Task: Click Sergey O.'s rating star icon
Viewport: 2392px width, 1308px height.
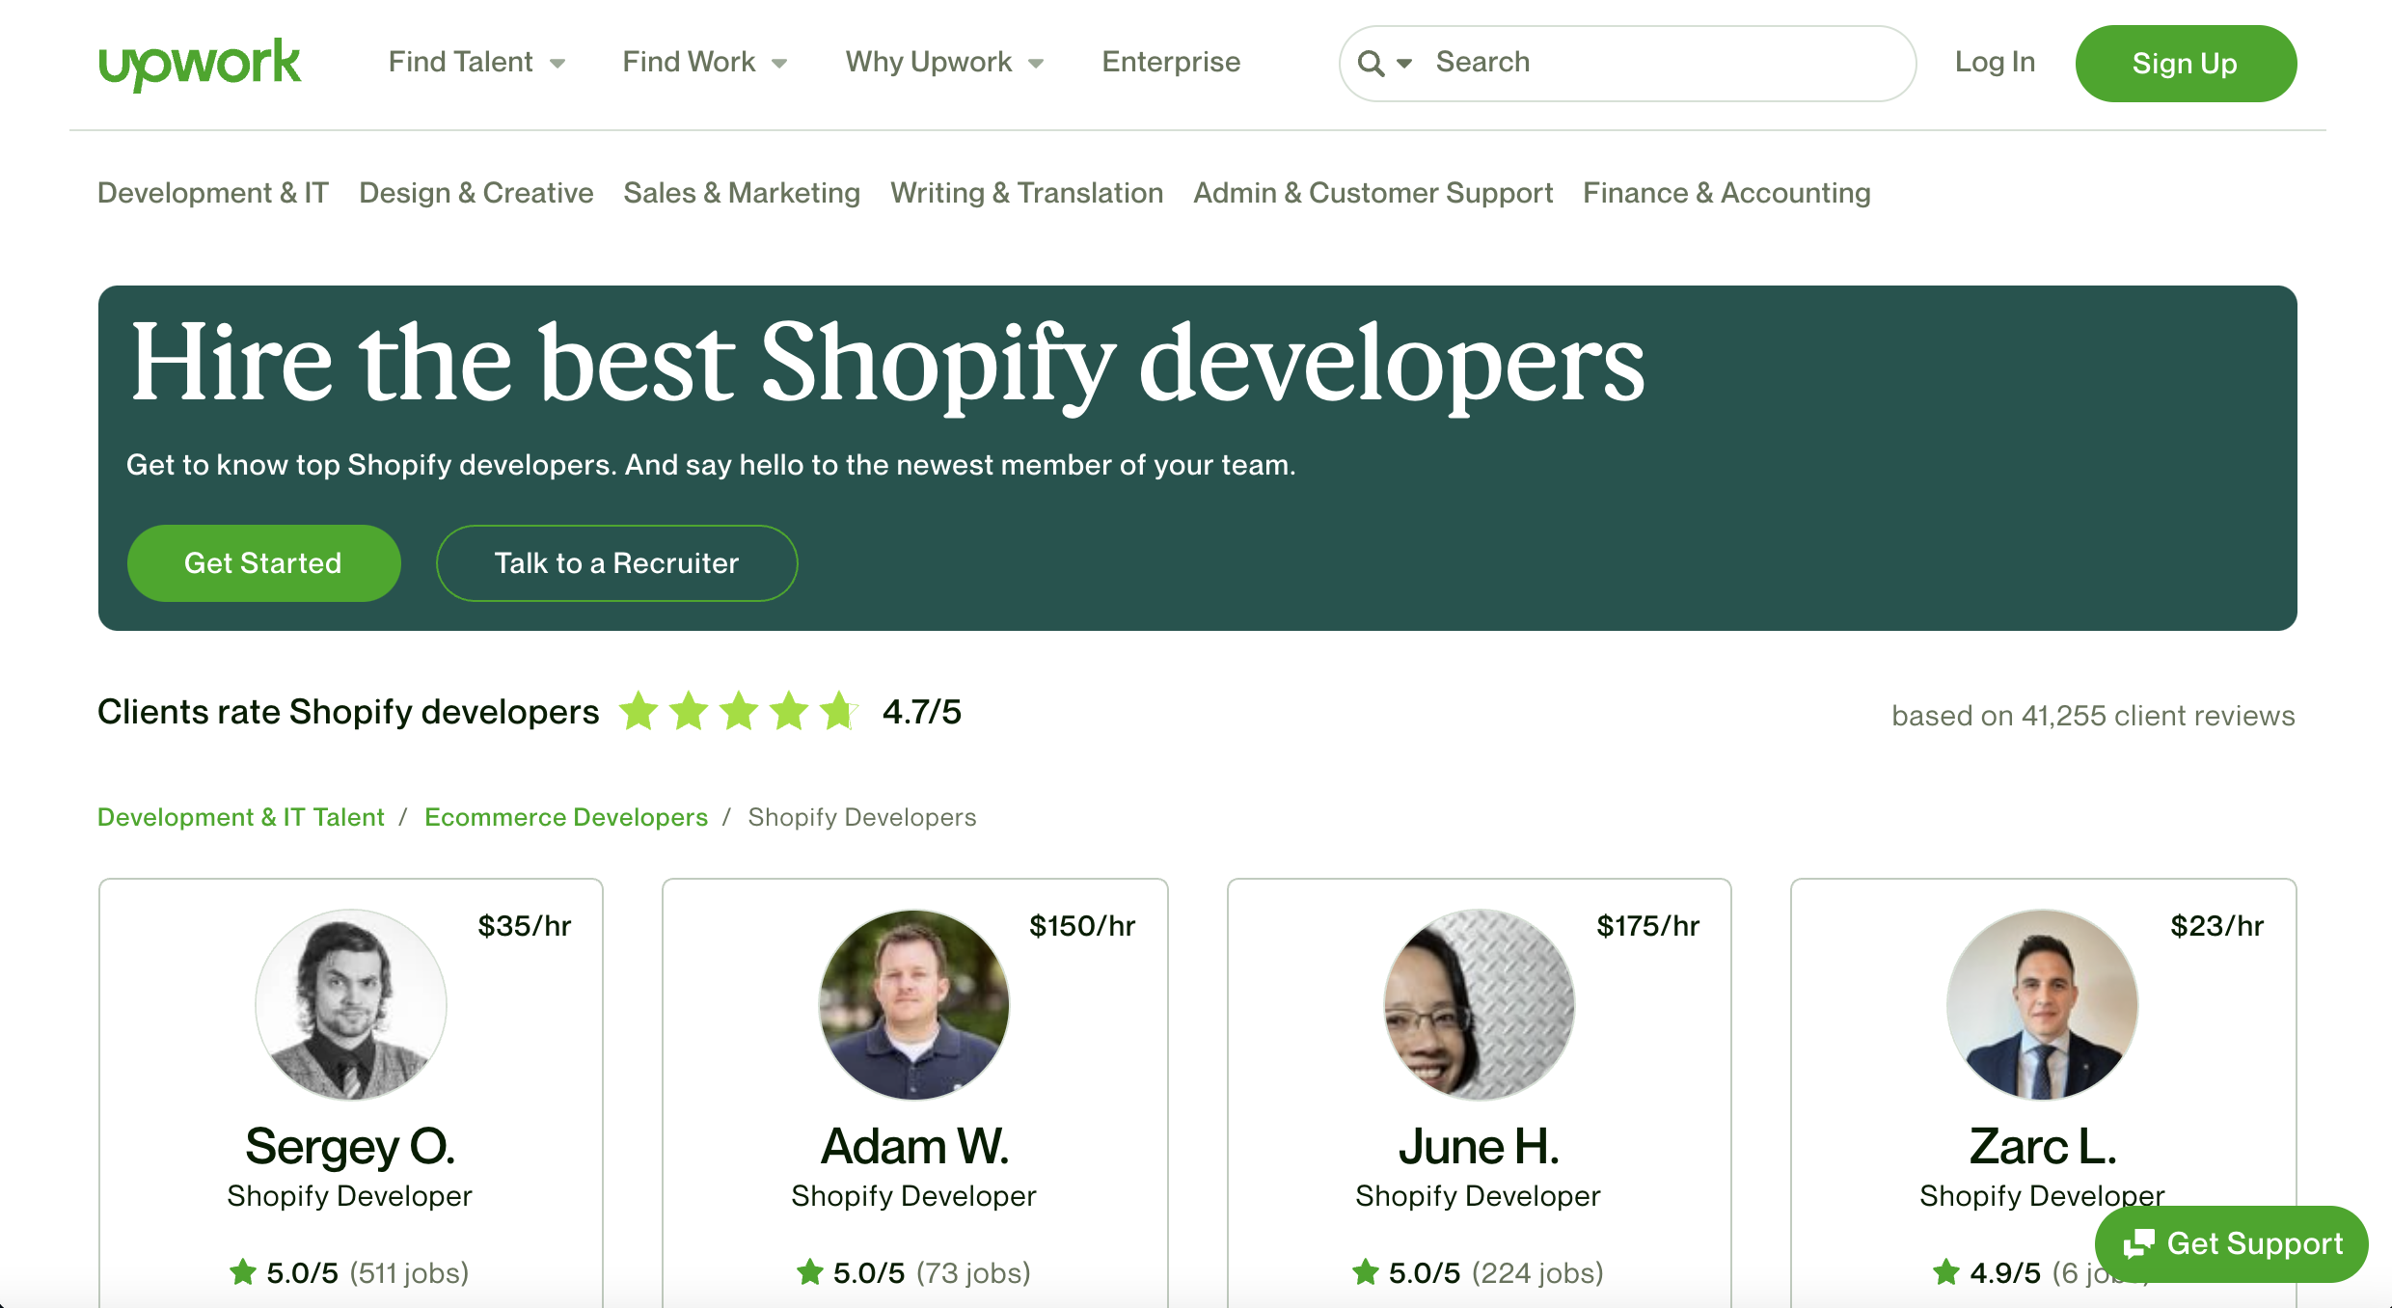Action: tap(243, 1272)
